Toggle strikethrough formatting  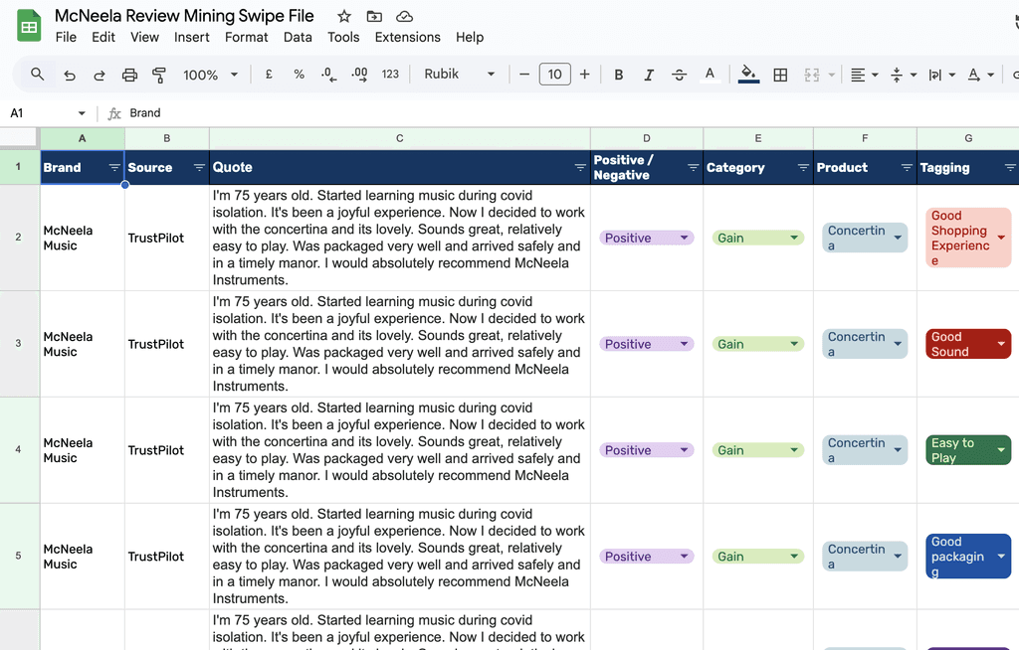(x=679, y=75)
